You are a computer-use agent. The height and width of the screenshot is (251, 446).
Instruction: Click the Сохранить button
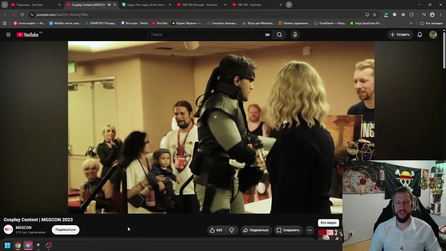[x=288, y=230]
